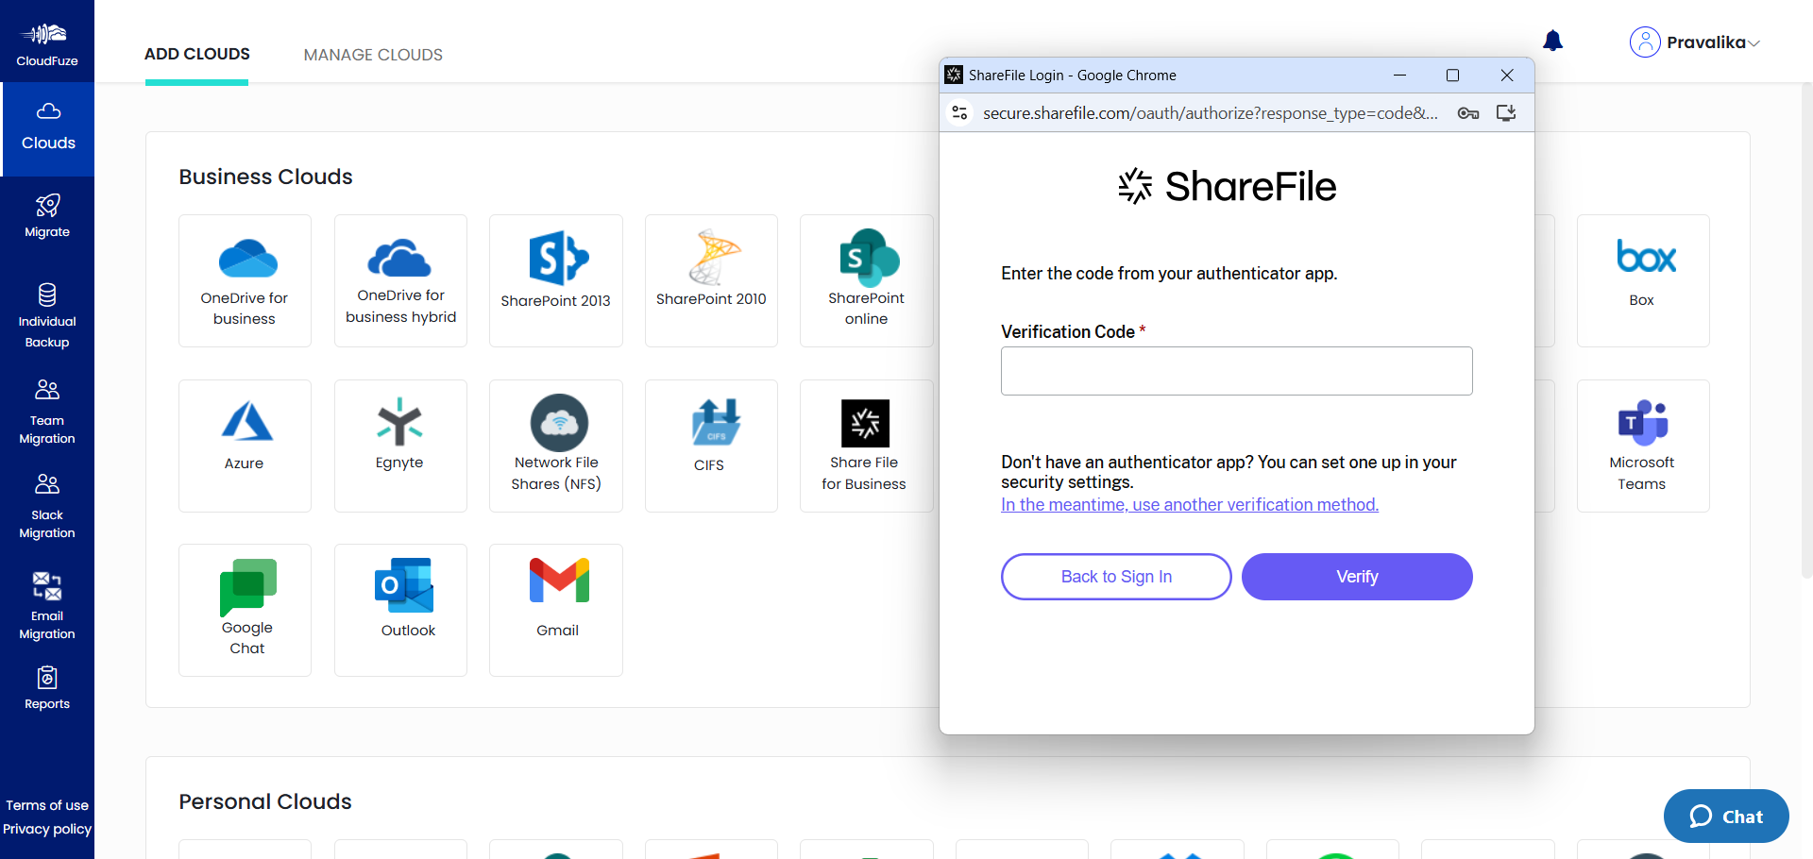
Task: Click the Pravalika user avatar icon
Action: pyautogui.click(x=1644, y=42)
